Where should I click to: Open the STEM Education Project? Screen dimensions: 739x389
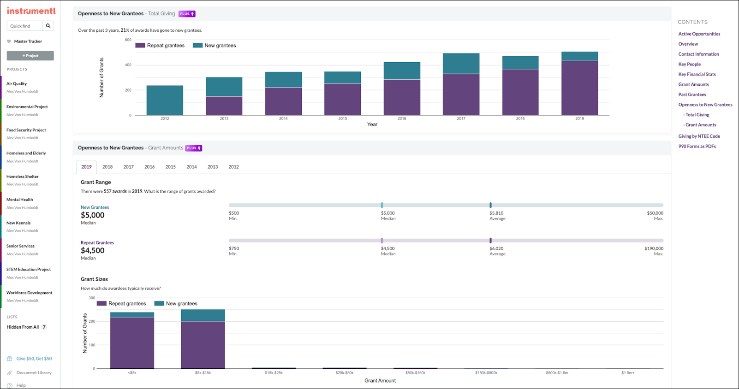[x=29, y=270]
